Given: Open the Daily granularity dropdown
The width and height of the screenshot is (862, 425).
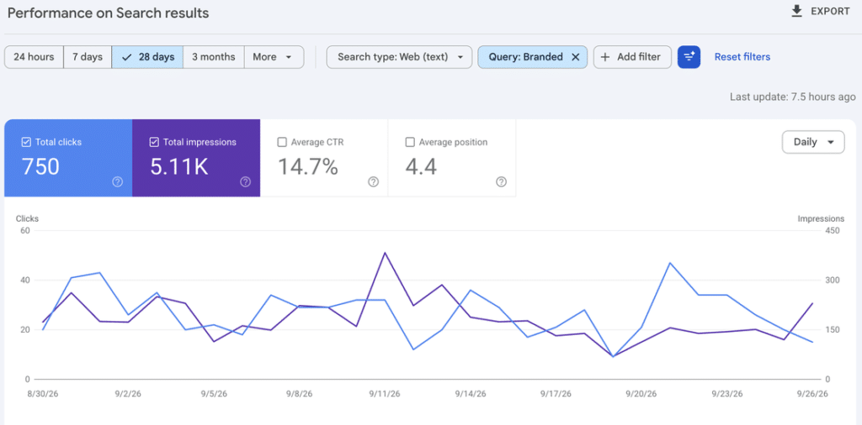Looking at the screenshot, I should (813, 142).
